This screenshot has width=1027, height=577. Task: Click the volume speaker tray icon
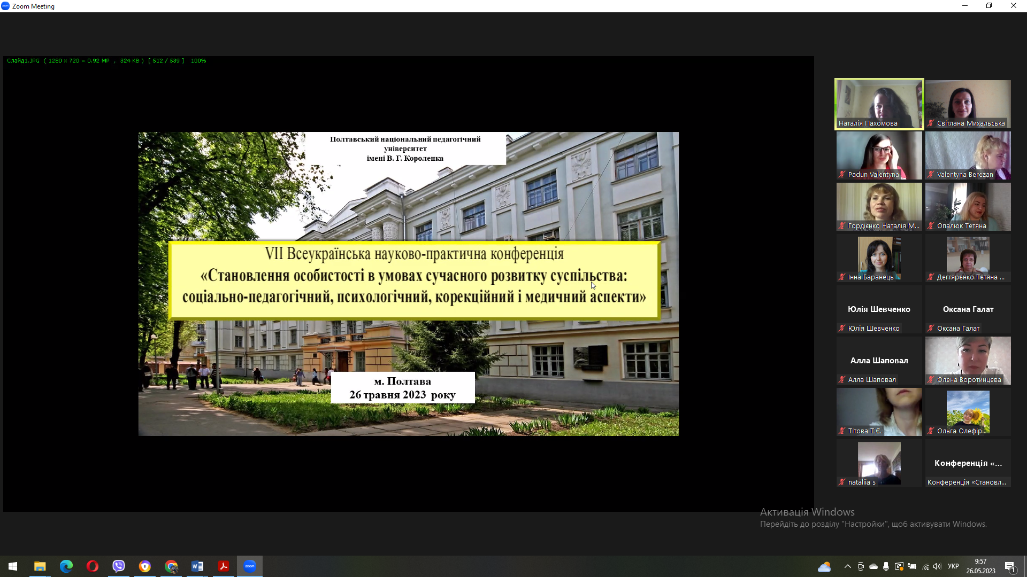coord(937,566)
